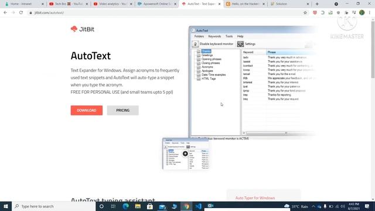Open the volume control in the tray
Viewport: 375px width, 211px height.
tap(342, 206)
